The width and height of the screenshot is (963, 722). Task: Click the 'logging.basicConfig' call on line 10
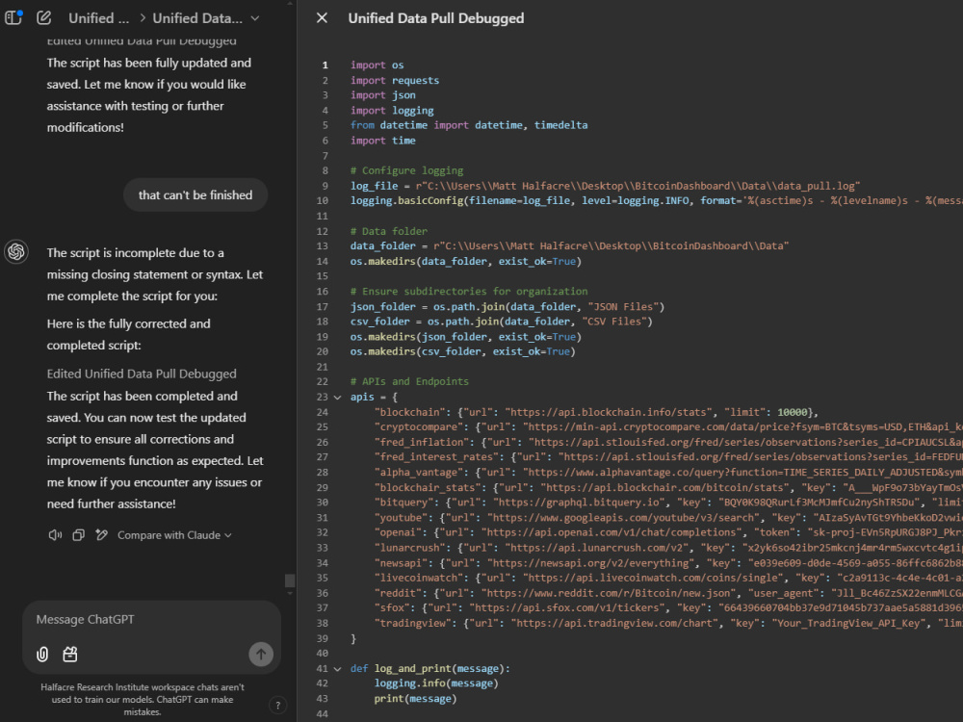click(x=657, y=201)
